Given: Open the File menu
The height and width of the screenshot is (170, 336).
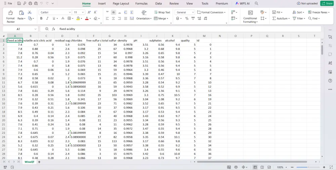Looking at the screenshot, I should point(7,3).
